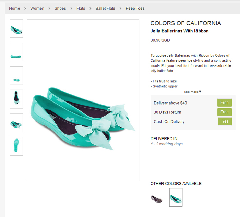
Task: Click the Delivery above $40 label
Action: point(170,103)
